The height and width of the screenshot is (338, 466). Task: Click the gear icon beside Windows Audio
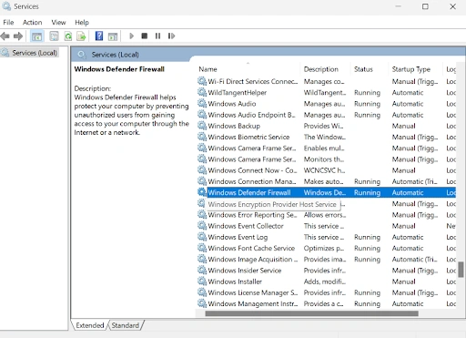(202, 103)
